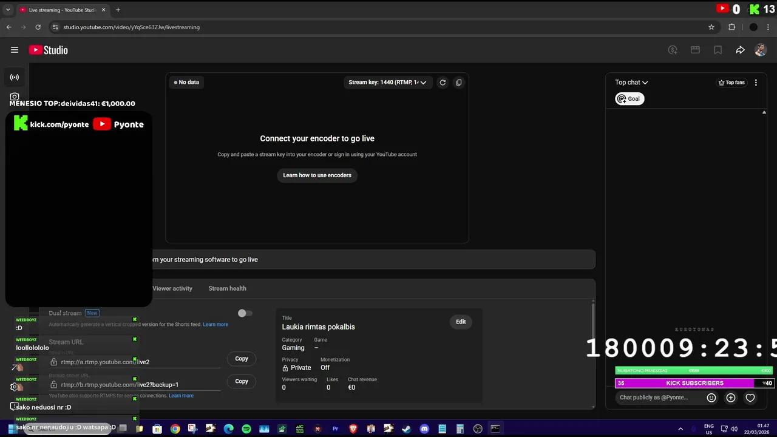Copy the Stream URL
777x437 pixels.
[x=242, y=359]
